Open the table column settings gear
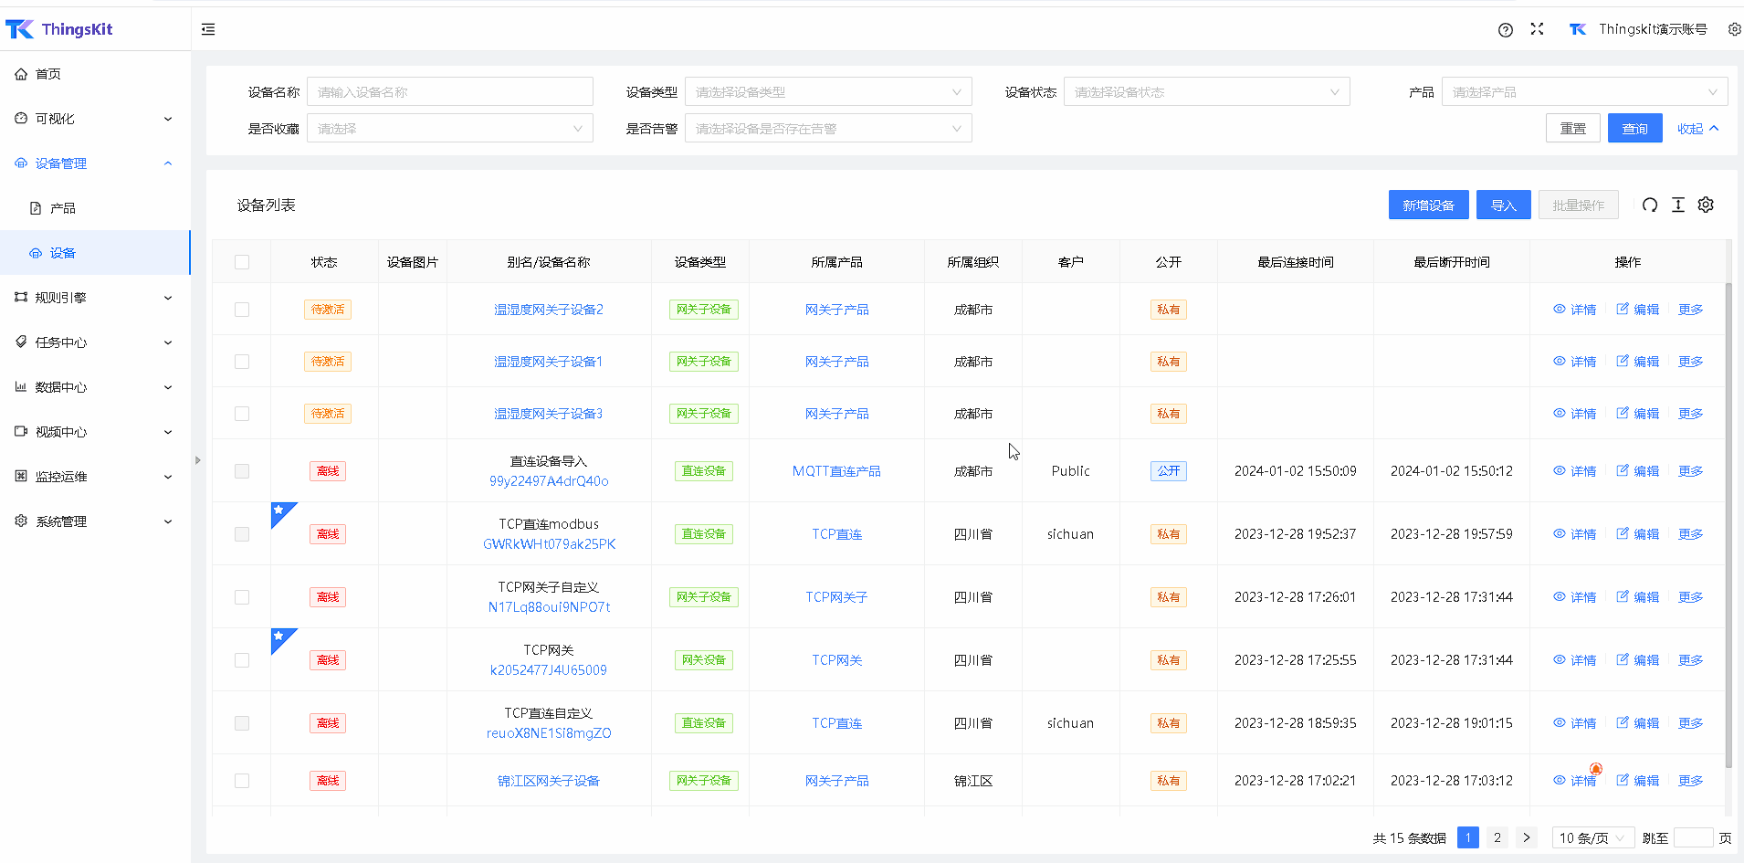 click(1706, 205)
